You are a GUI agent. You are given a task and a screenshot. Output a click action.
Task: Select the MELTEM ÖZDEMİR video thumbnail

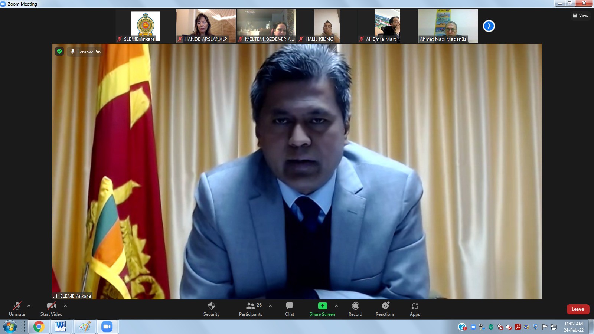pos(267,26)
